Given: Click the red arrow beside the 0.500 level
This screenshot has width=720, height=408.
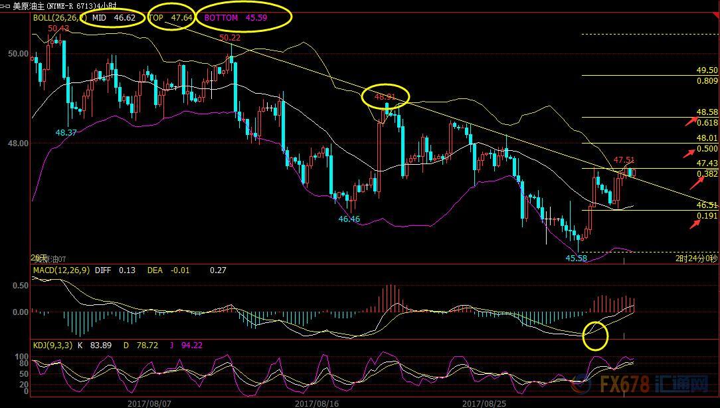Looking at the screenshot, I should [689, 153].
